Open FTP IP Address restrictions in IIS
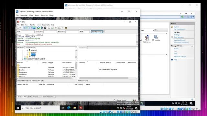 pos(147,39)
